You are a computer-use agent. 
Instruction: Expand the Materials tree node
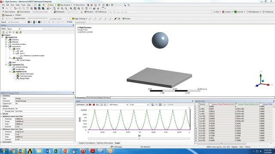point(6,42)
